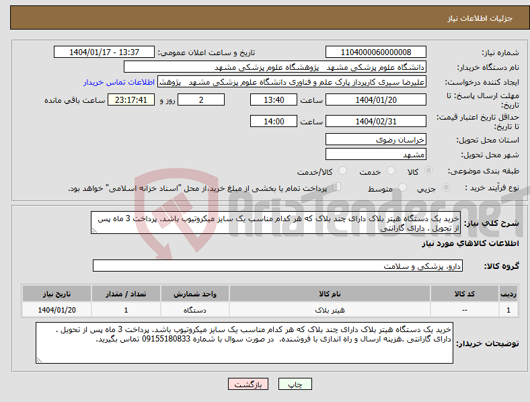Click the واحد شمارش column header
530x402 pixels.
(x=195, y=294)
